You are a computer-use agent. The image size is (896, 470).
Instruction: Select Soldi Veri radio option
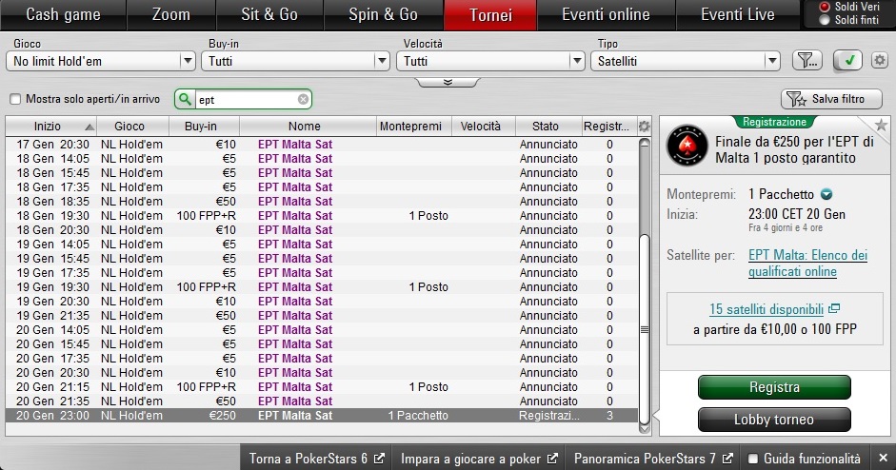(x=824, y=7)
